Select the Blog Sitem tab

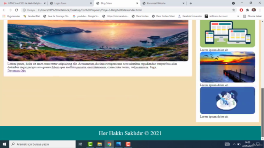117,3
